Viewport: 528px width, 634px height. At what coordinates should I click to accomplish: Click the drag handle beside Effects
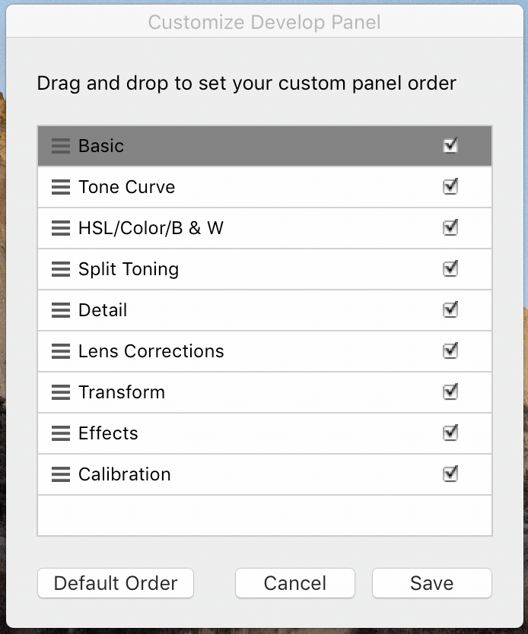(x=61, y=433)
